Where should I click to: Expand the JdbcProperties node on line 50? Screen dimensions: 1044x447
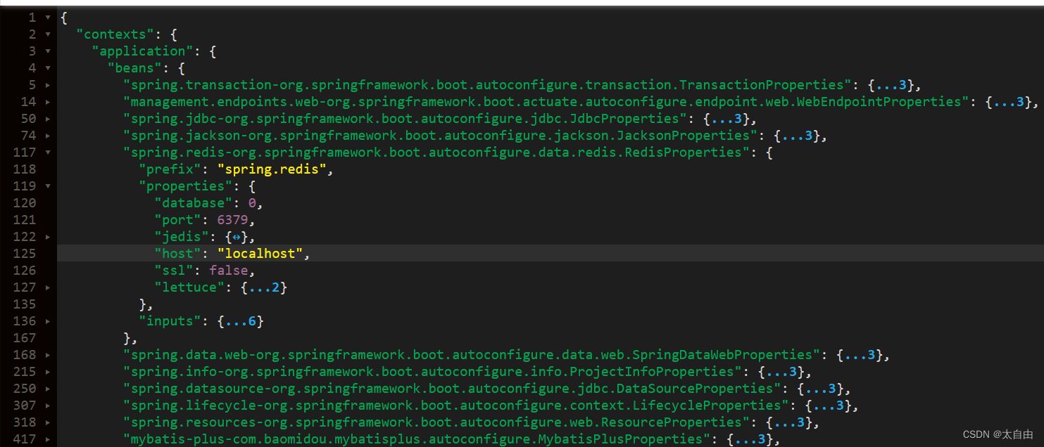[48, 118]
